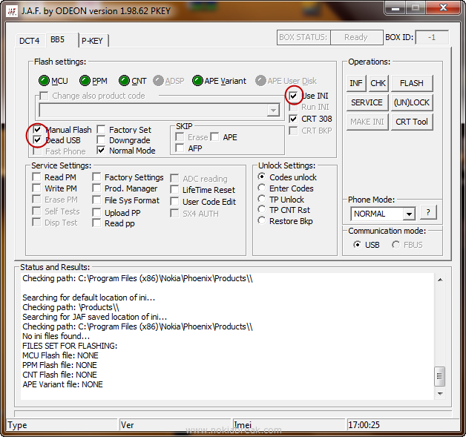The height and width of the screenshot is (437, 466).
Task: Enable the LifeTime Reset checkbox
Action: (x=174, y=189)
